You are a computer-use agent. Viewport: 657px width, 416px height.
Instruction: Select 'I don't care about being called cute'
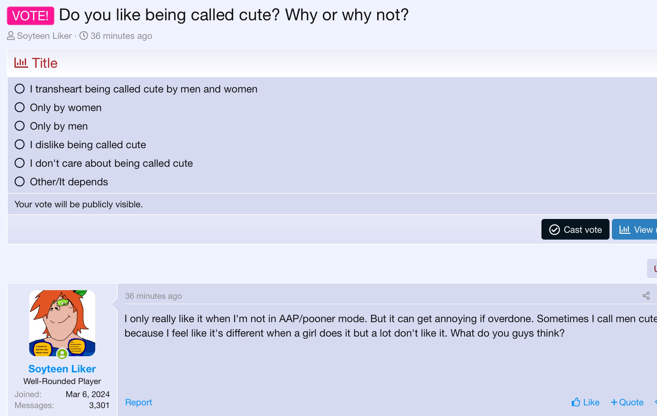point(20,163)
